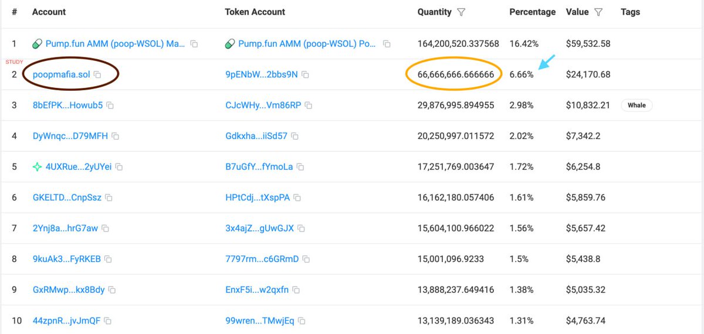The image size is (704, 334).
Task: Select the $24,170.68 value cell
Action: coord(588,75)
